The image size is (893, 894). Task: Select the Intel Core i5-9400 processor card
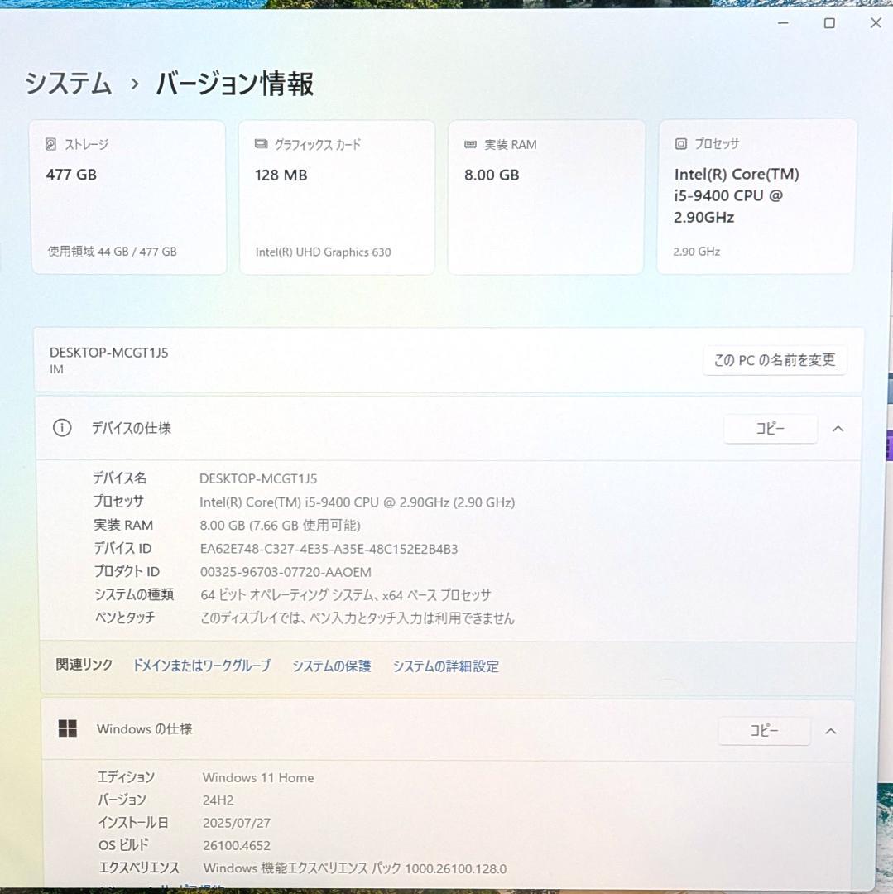755,196
